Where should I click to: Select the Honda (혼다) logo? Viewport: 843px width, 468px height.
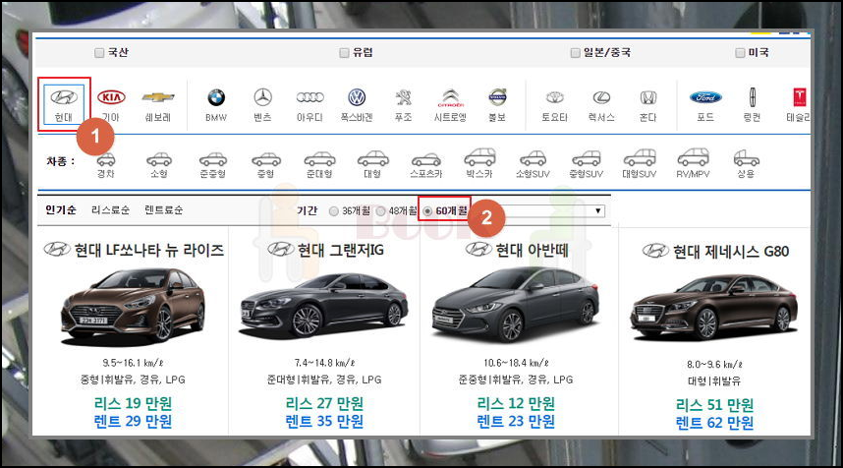648,97
